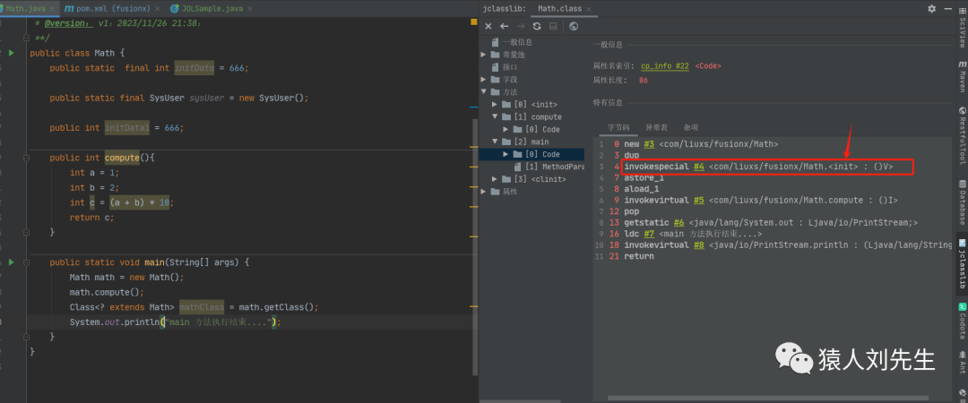The image size is (968, 403).
Task: Switch to the Math.java editor tab
Action: [28, 9]
